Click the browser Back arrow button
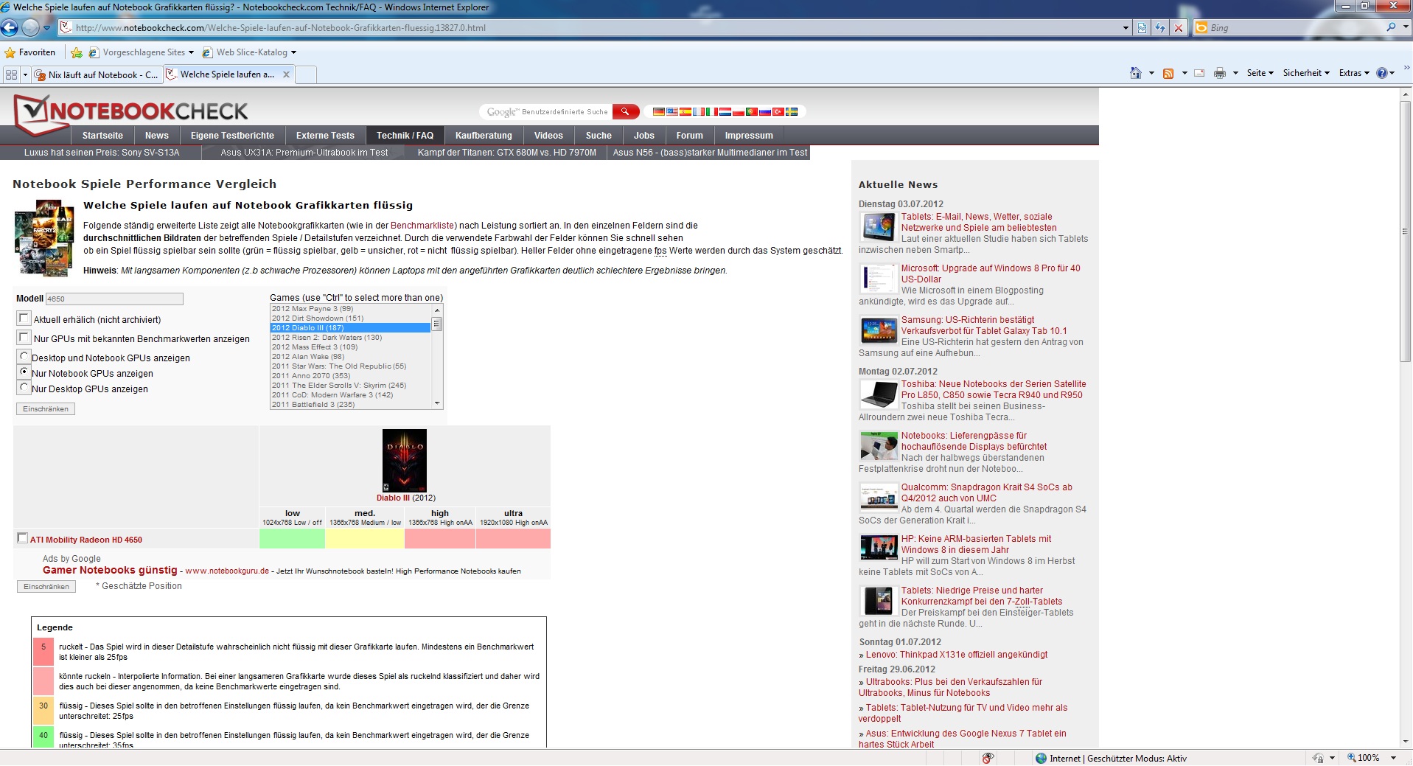1413x766 pixels. (x=10, y=28)
